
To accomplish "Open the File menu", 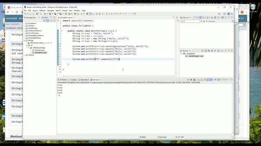I will (x=25, y=11).
